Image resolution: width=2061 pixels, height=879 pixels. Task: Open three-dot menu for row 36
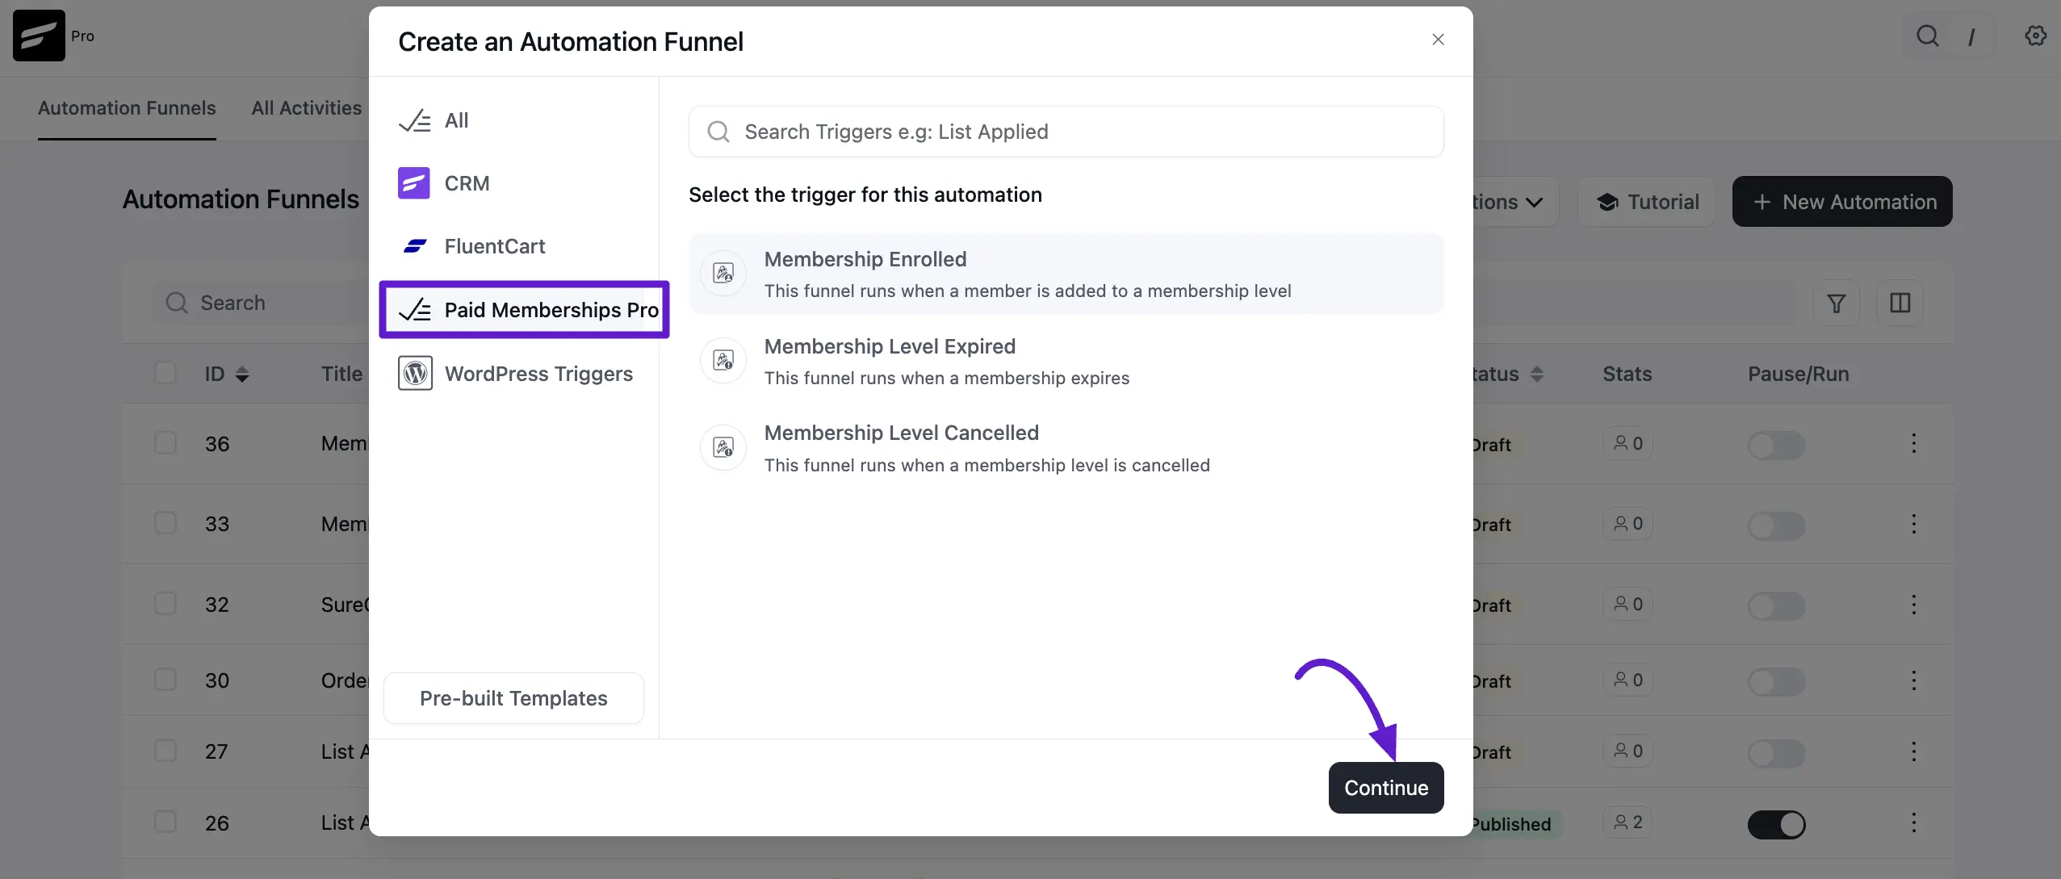click(x=1913, y=443)
